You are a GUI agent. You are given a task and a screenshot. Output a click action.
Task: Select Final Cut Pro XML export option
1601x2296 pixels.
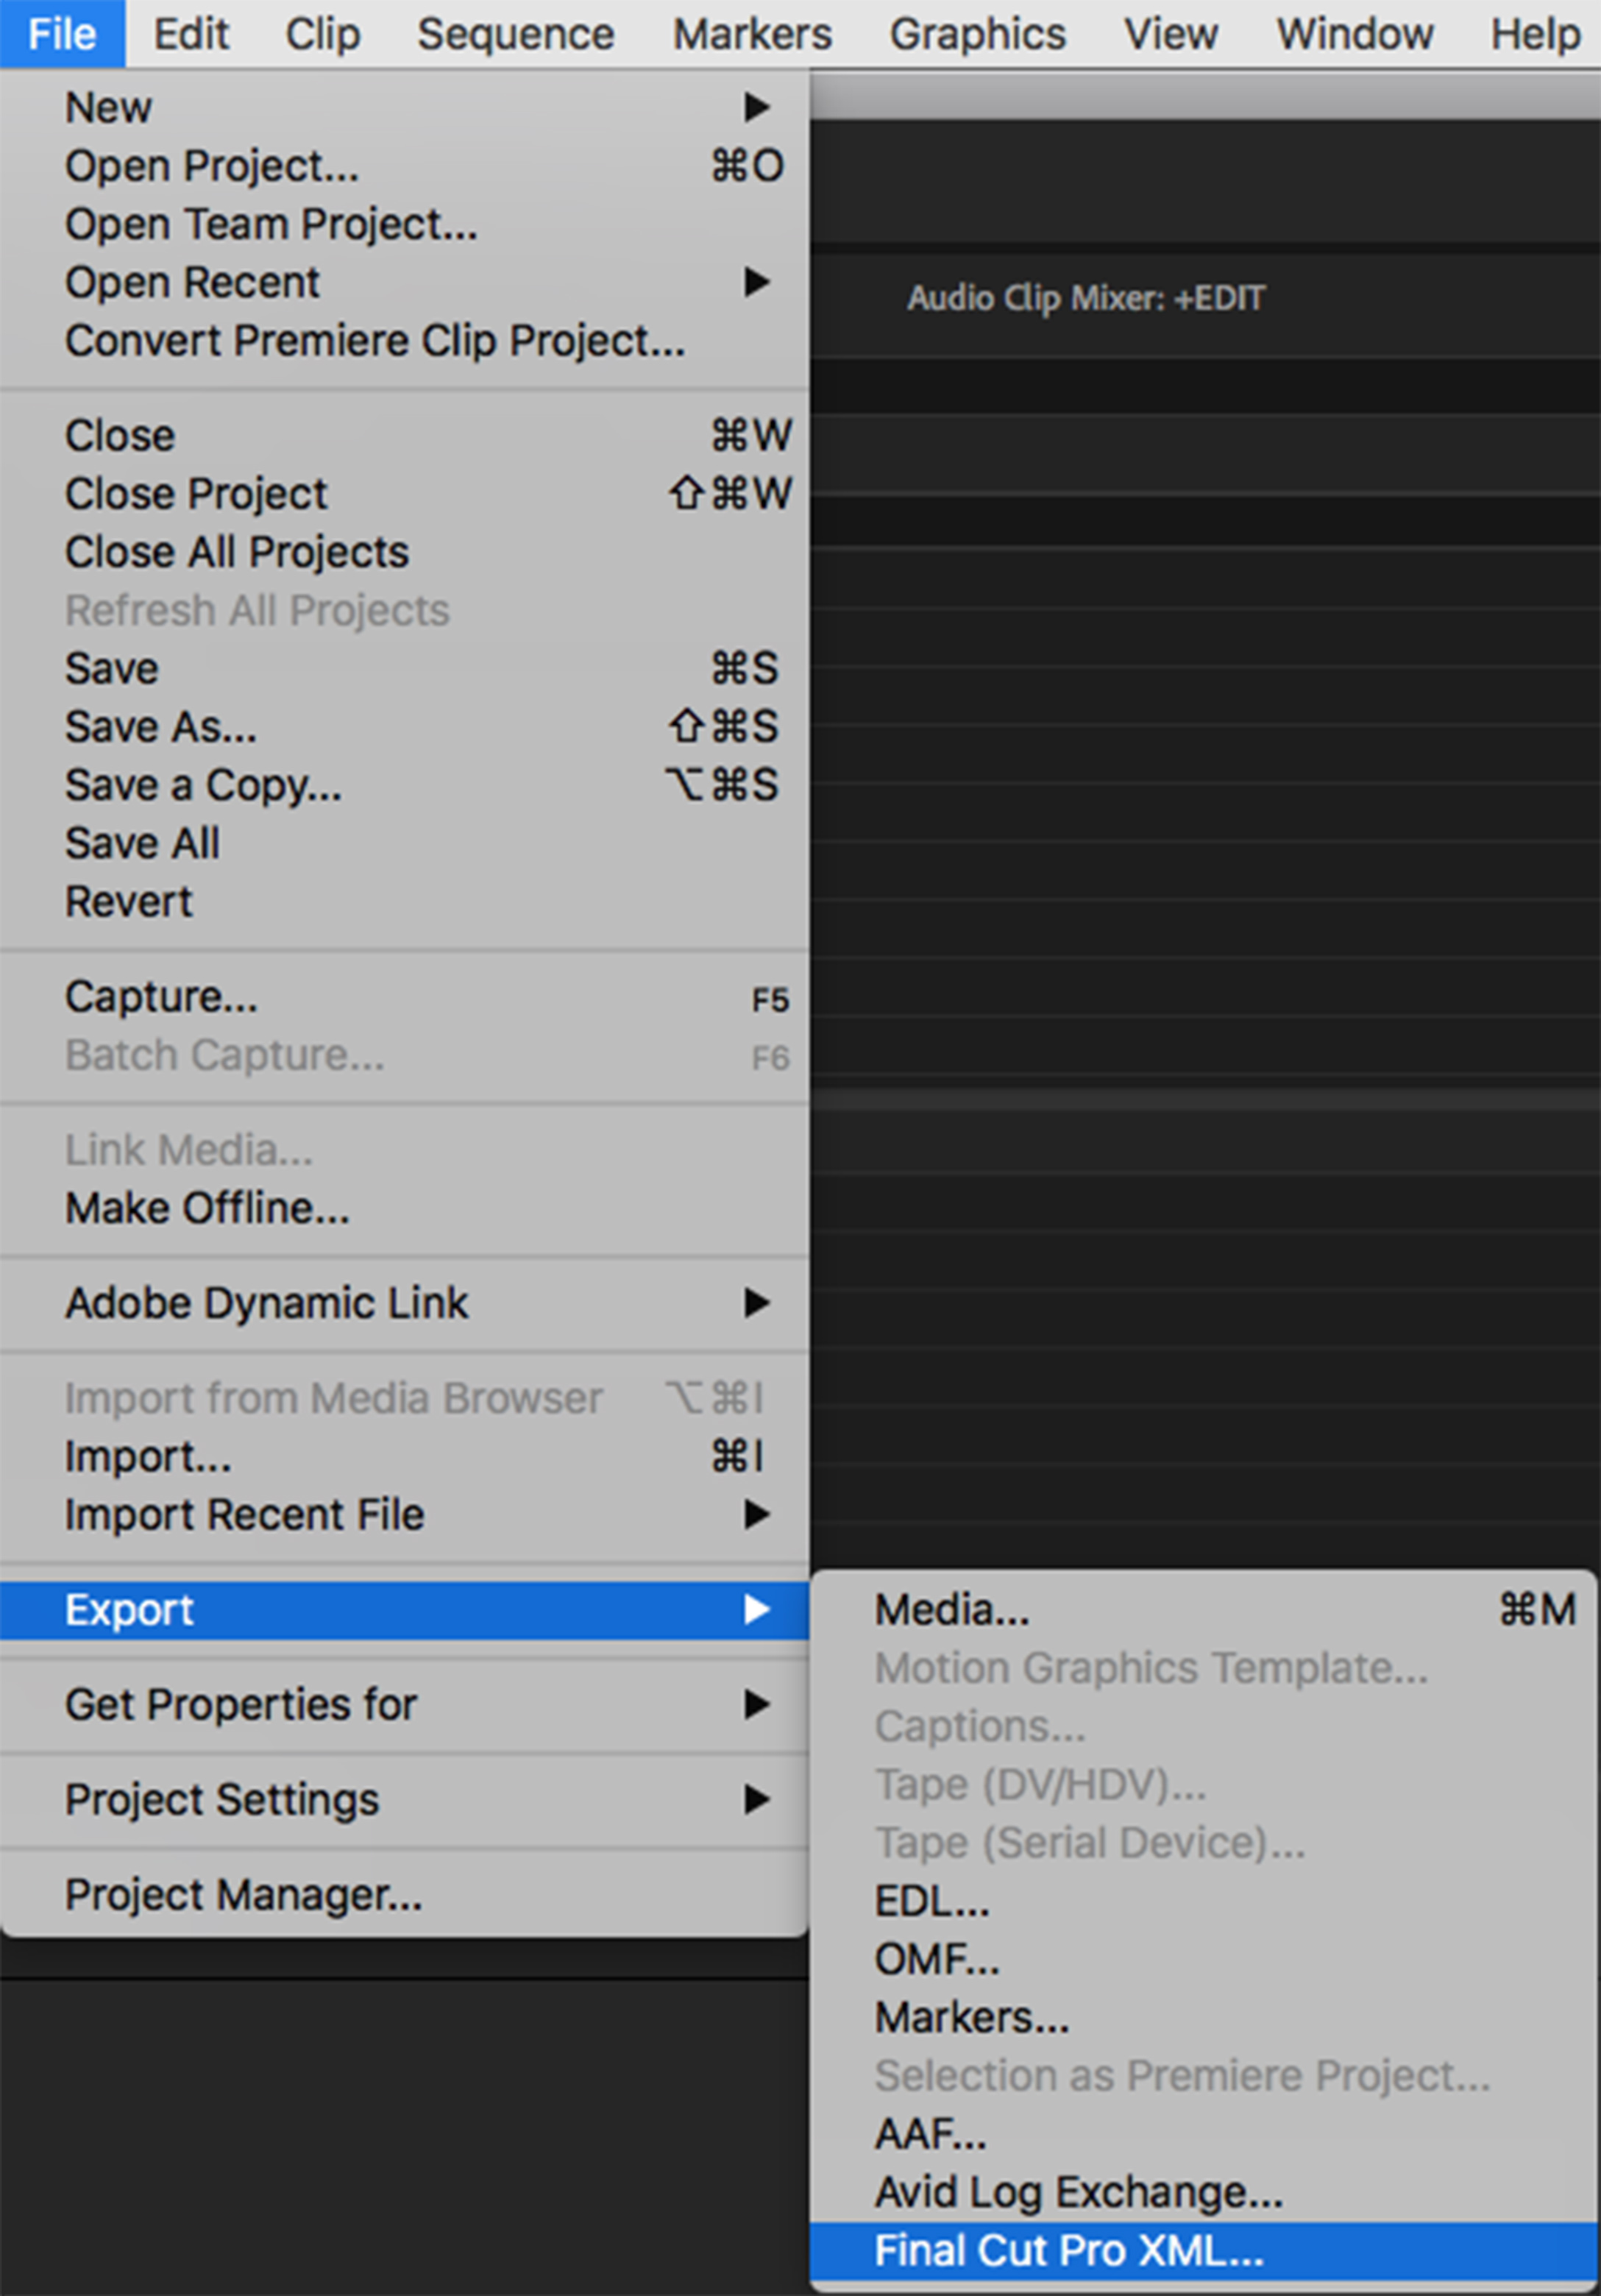[x=1068, y=2250]
